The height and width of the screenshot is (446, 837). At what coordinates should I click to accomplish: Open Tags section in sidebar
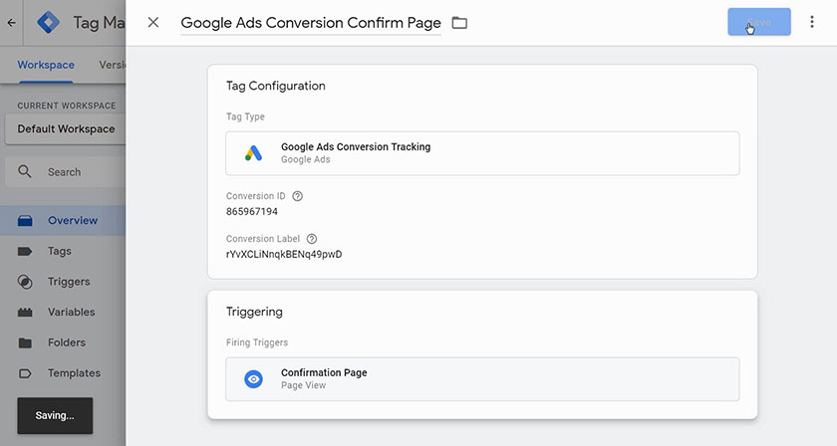(59, 251)
